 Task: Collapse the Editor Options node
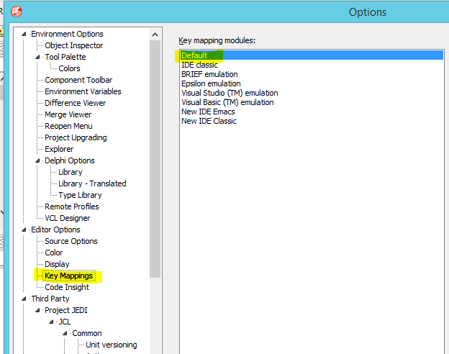[x=24, y=230]
